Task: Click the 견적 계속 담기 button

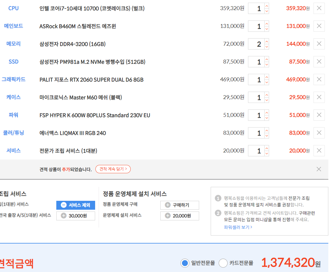Action: [113, 169]
